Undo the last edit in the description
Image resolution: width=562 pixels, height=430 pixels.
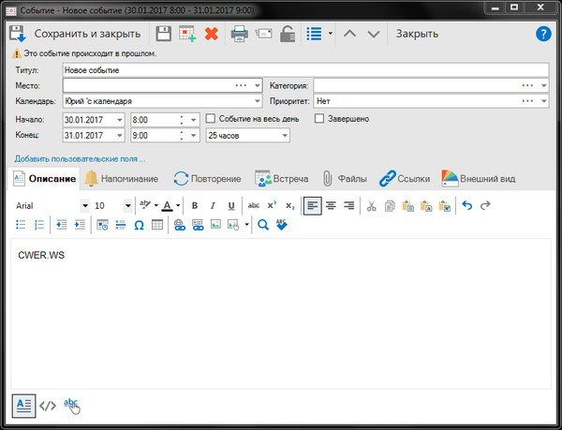tap(467, 206)
